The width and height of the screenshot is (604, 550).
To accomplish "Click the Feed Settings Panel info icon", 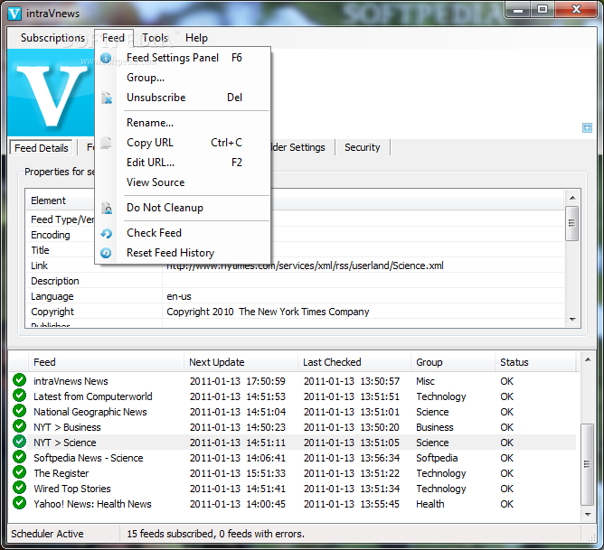I will click(106, 58).
